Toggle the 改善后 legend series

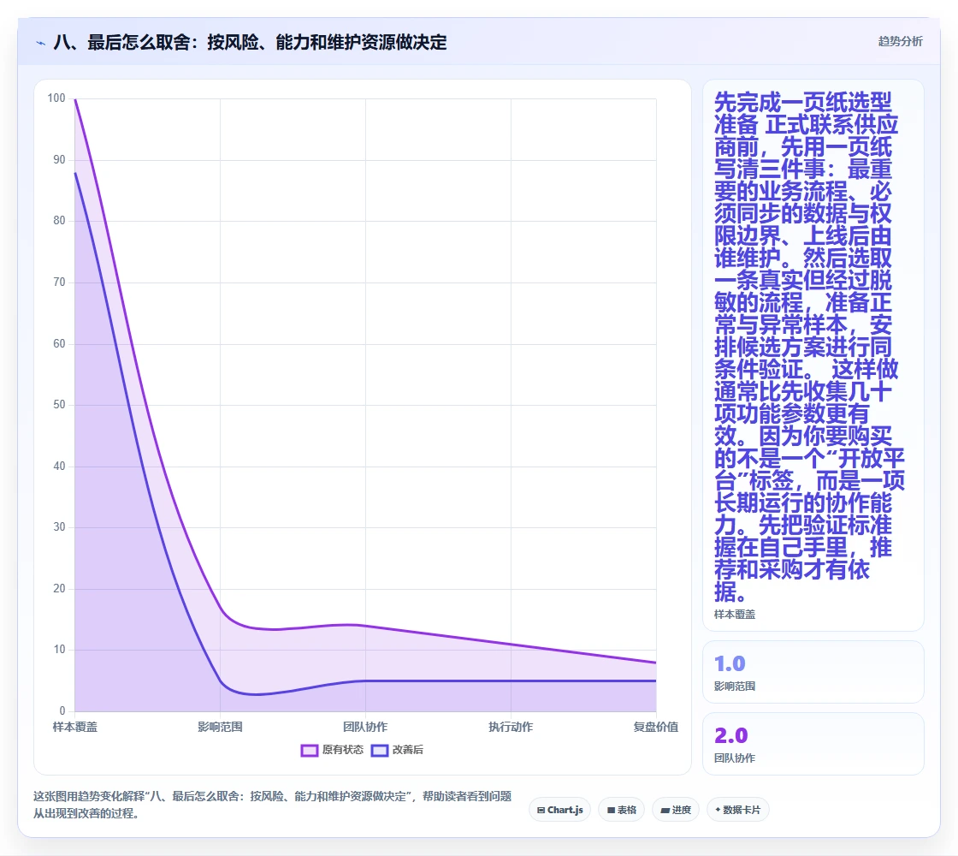[397, 750]
